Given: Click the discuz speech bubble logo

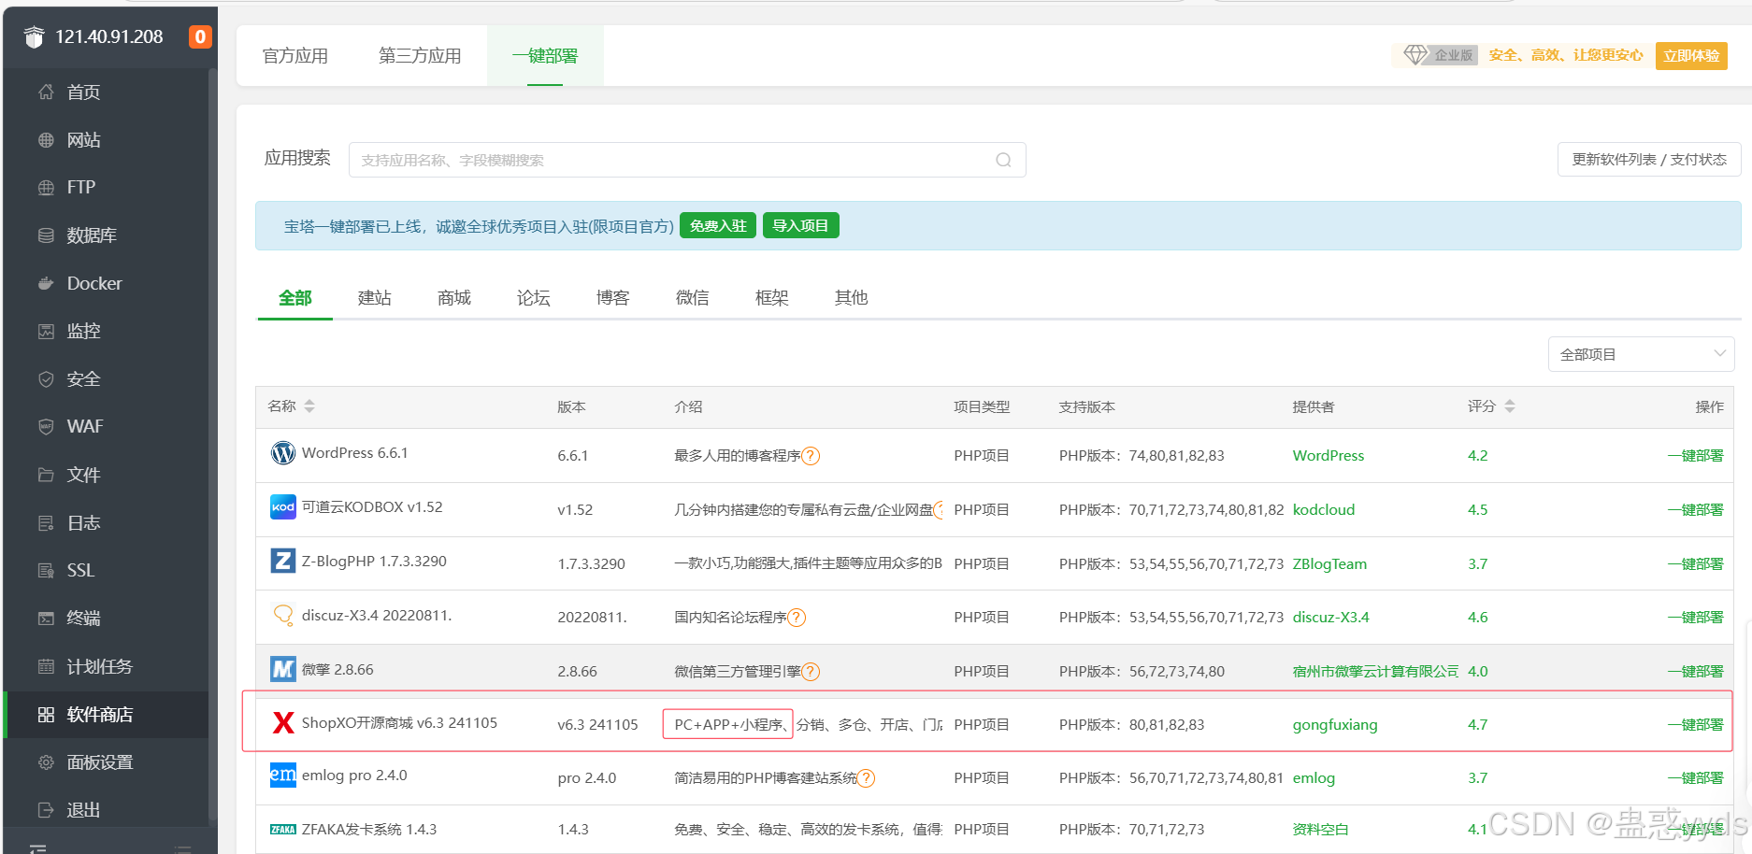Looking at the screenshot, I should pos(282,615).
